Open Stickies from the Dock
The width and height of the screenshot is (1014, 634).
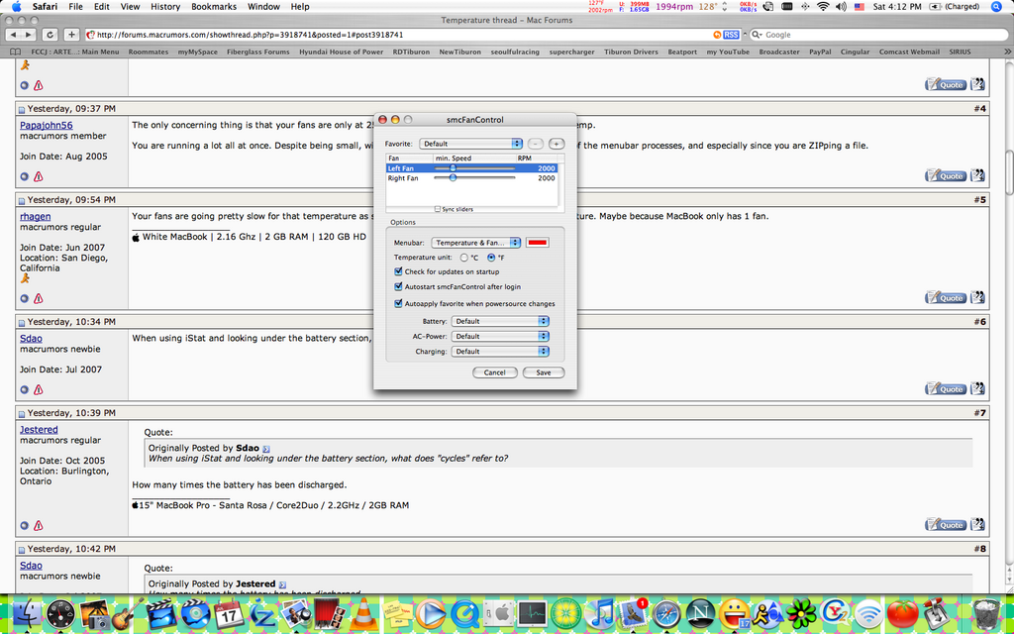pyautogui.click(x=398, y=613)
